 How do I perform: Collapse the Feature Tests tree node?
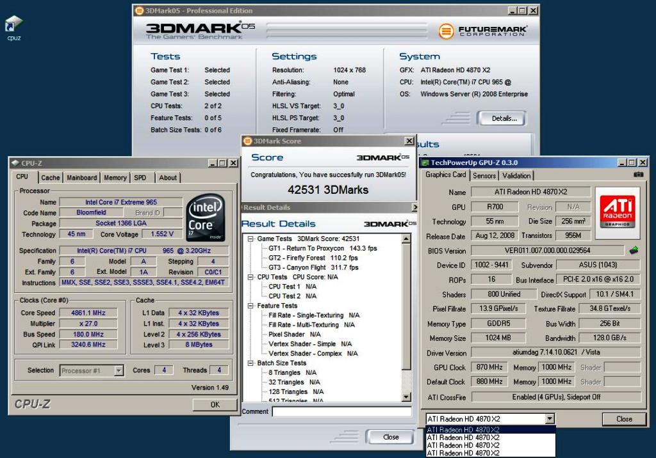[250, 306]
